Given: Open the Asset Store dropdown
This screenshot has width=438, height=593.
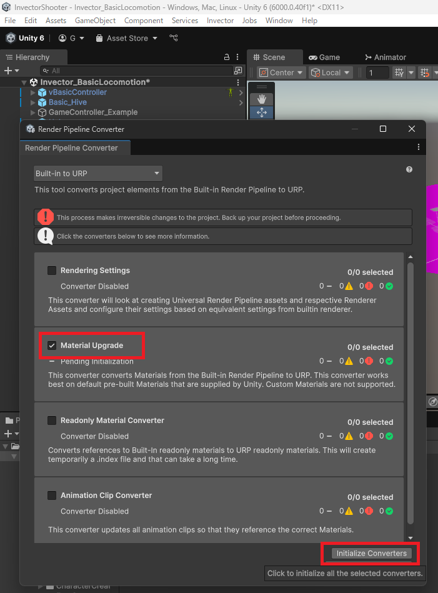Looking at the screenshot, I should click(x=126, y=38).
